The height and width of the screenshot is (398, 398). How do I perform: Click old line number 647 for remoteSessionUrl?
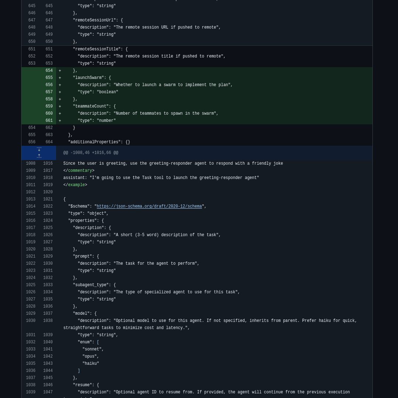coord(32,20)
